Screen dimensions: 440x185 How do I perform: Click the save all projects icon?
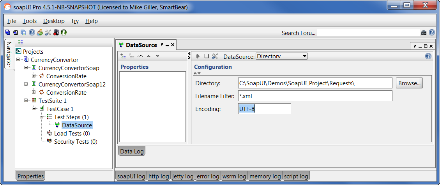click(23, 32)
